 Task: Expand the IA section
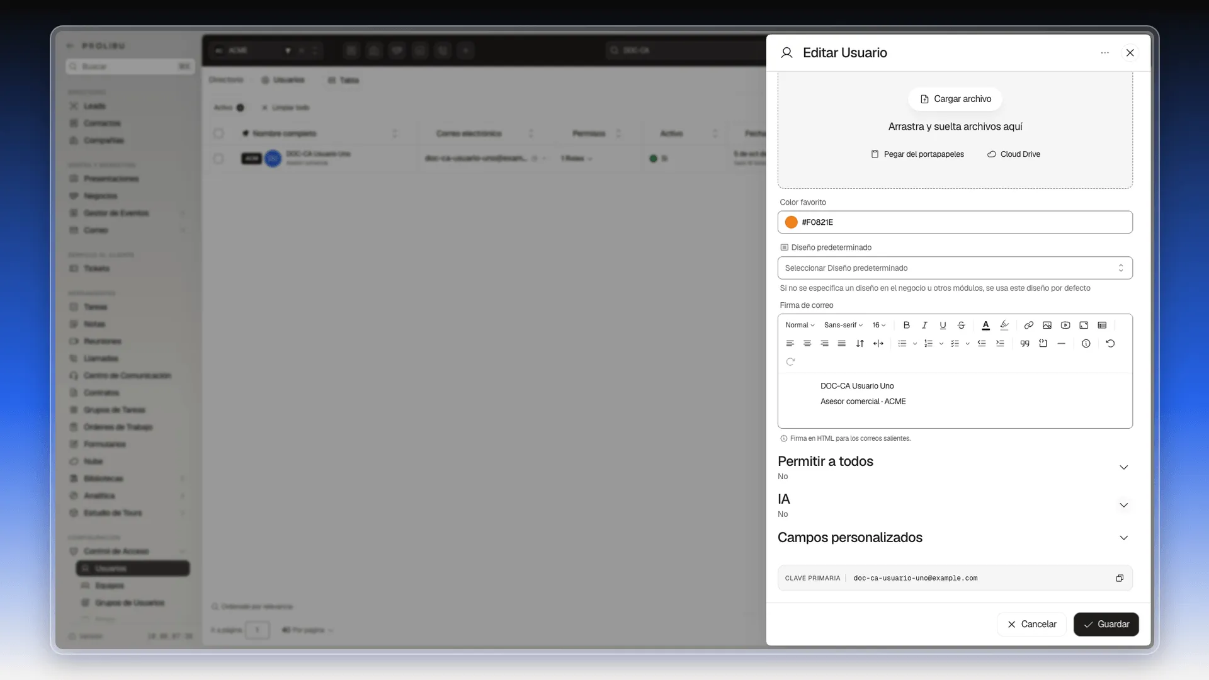(x=1123, y=506)
